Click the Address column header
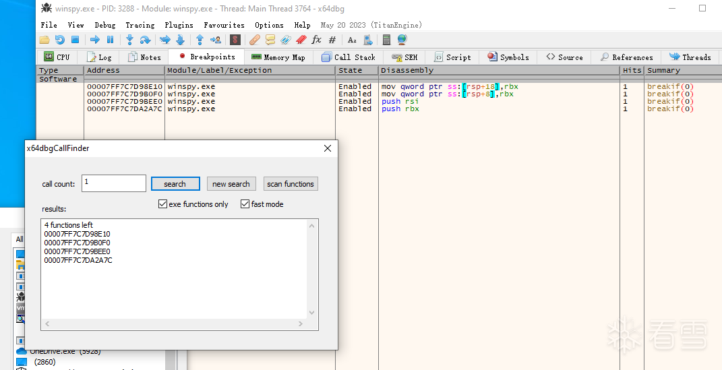 (x=124, y=70)
